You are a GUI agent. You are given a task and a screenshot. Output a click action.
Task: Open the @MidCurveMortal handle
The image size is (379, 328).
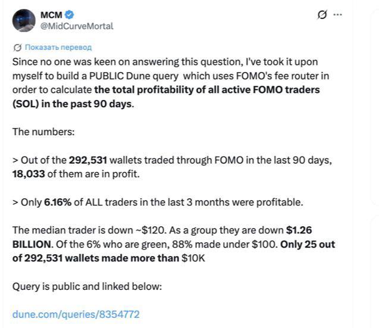77,26
